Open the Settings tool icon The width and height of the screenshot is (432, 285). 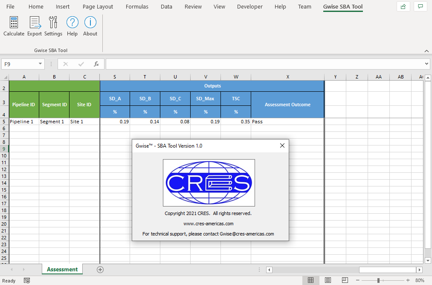53,22
